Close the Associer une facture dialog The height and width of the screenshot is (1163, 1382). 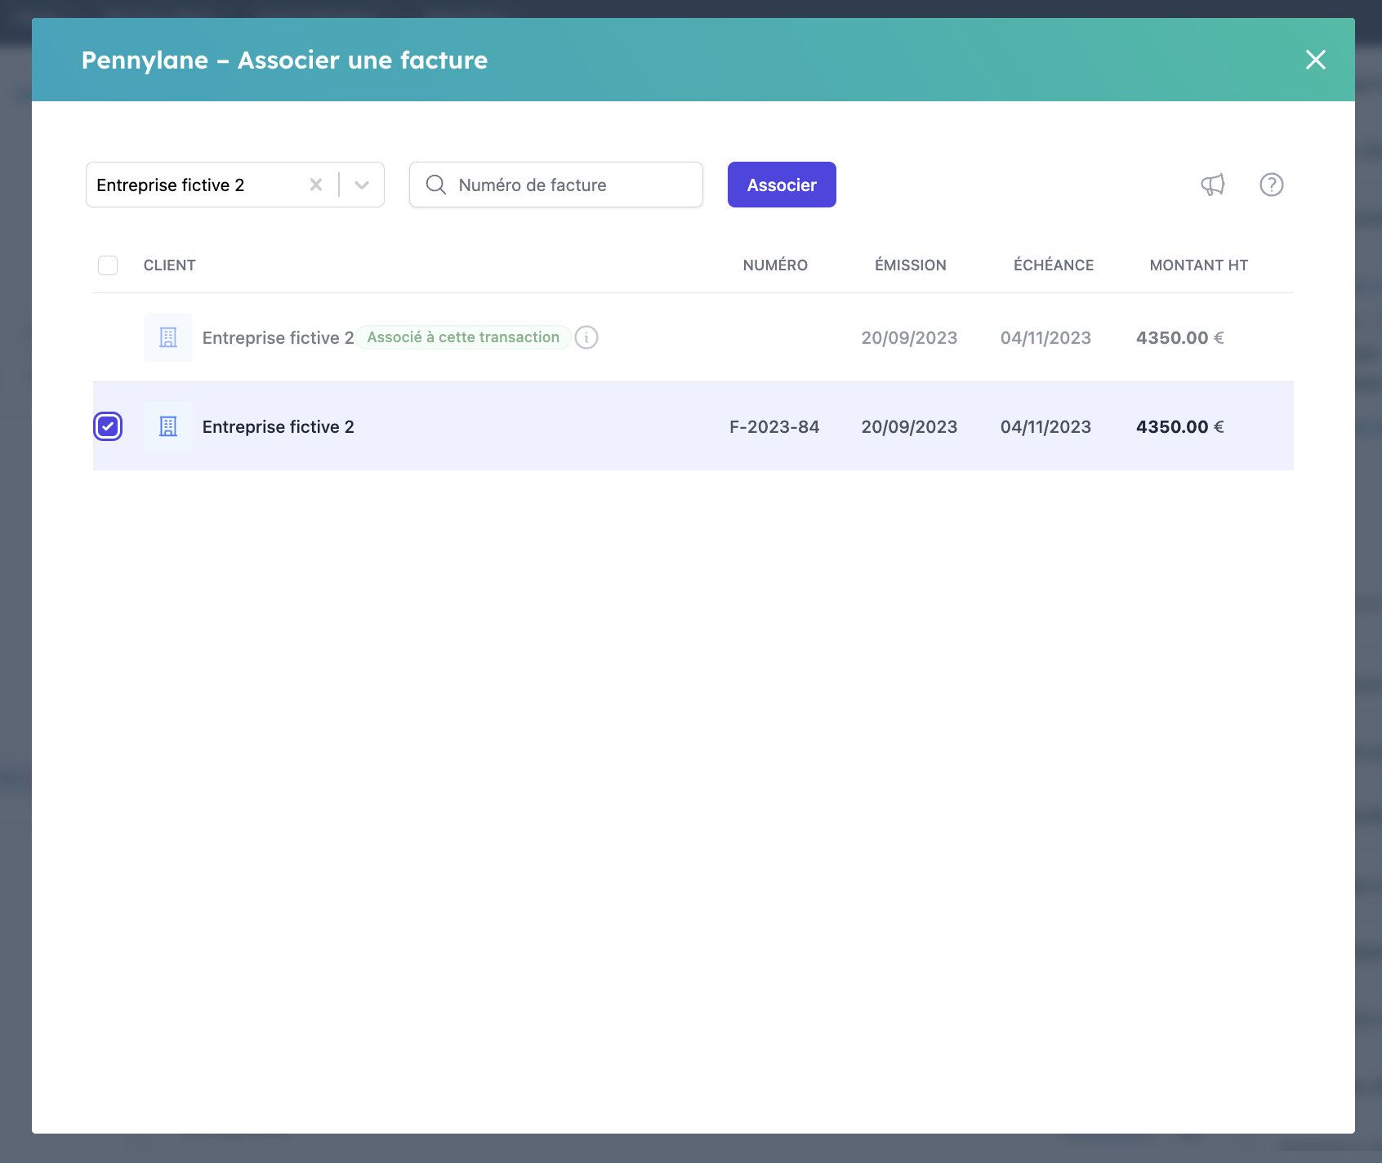(1315, 60)
